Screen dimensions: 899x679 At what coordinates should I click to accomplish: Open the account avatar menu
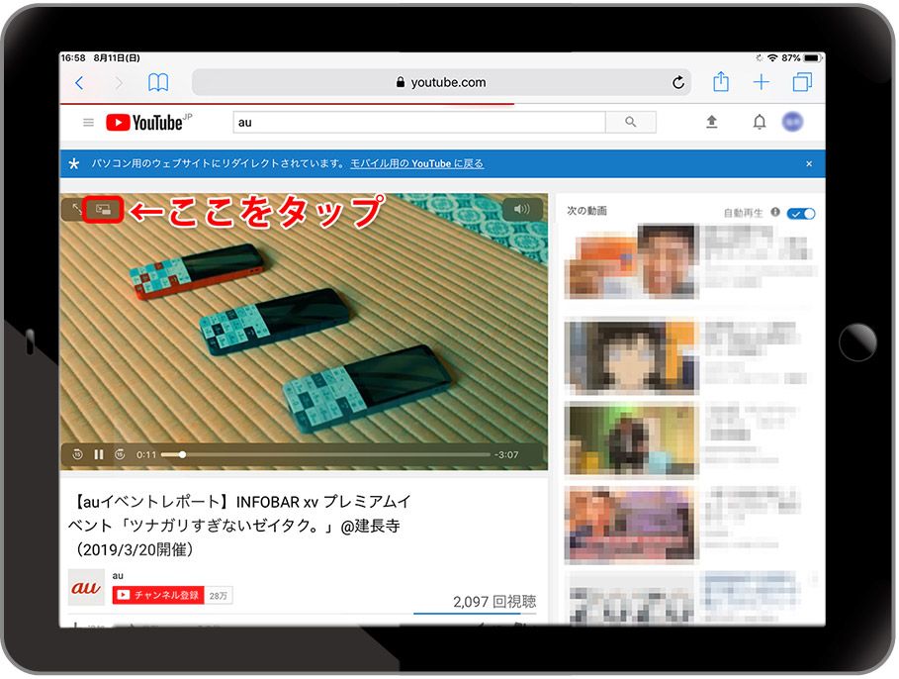click(792, 122)
